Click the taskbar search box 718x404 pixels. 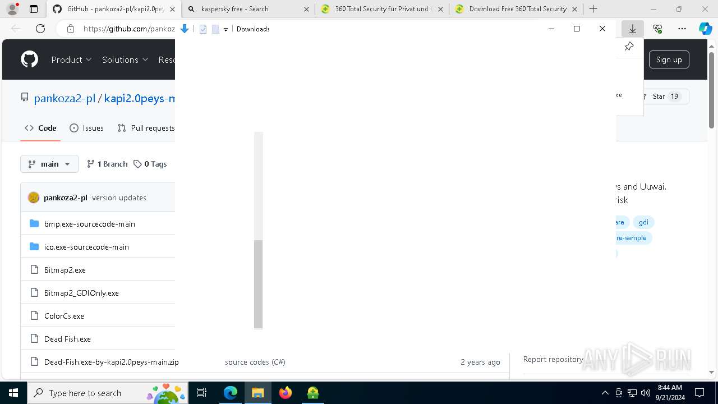107,393
